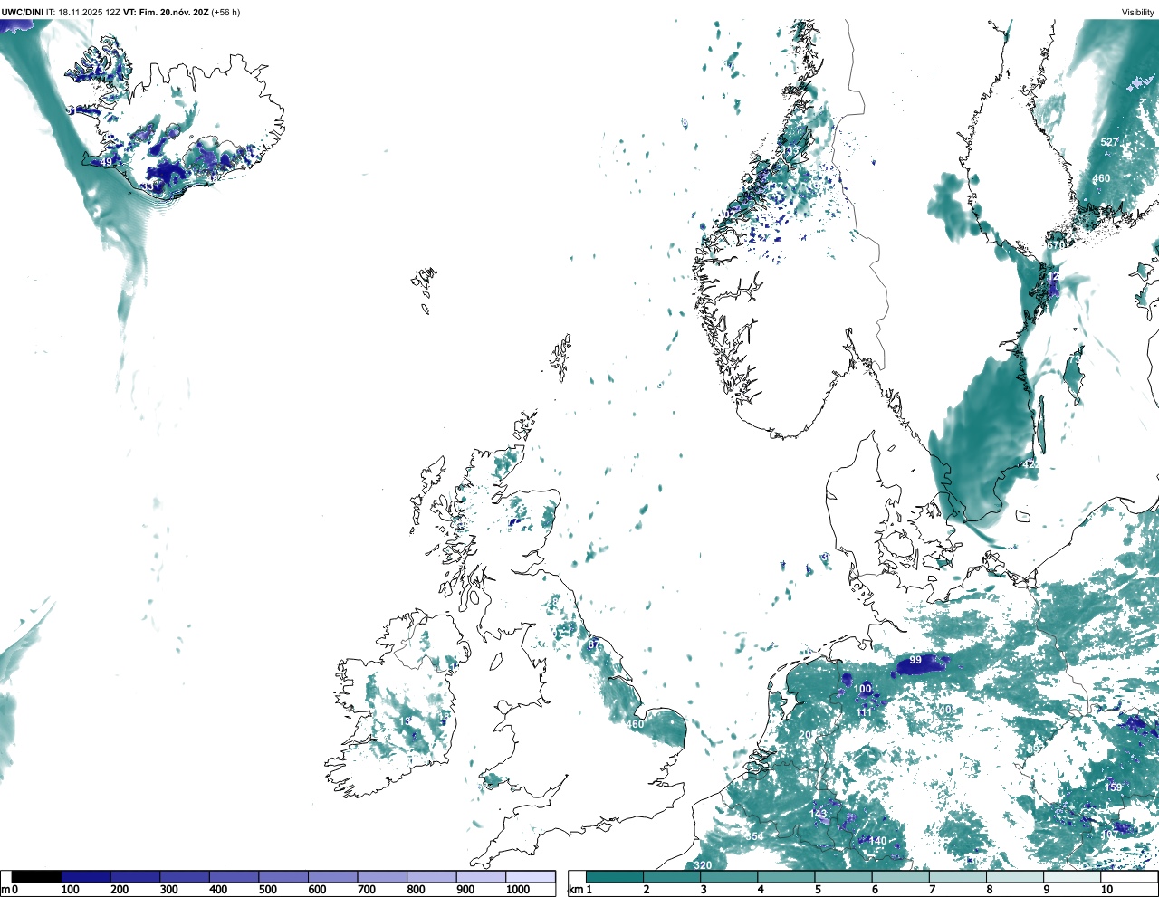Image resolution: width=1159 pixels, height=897 pixels.
Task: Click the '900' metre legend tick label
Action: 465,889
